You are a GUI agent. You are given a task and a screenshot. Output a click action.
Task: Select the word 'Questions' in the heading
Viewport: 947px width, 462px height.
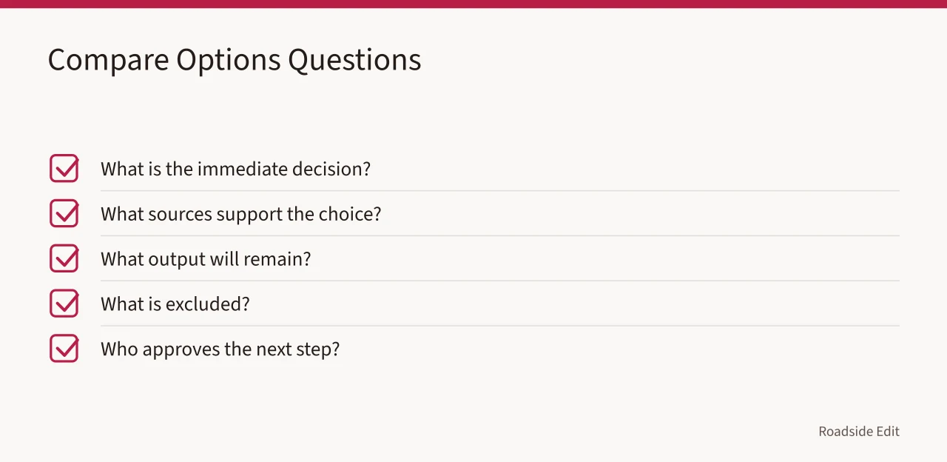[x=354, y=60]
